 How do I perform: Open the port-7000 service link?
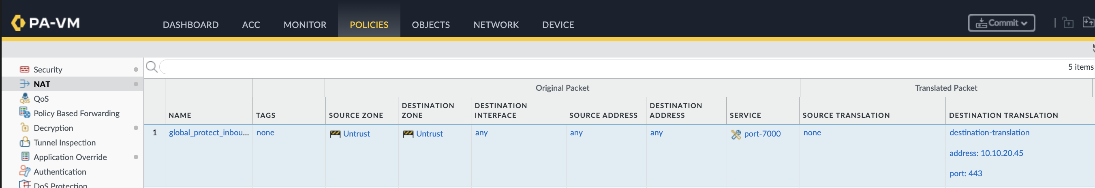(x=762, y=134)
